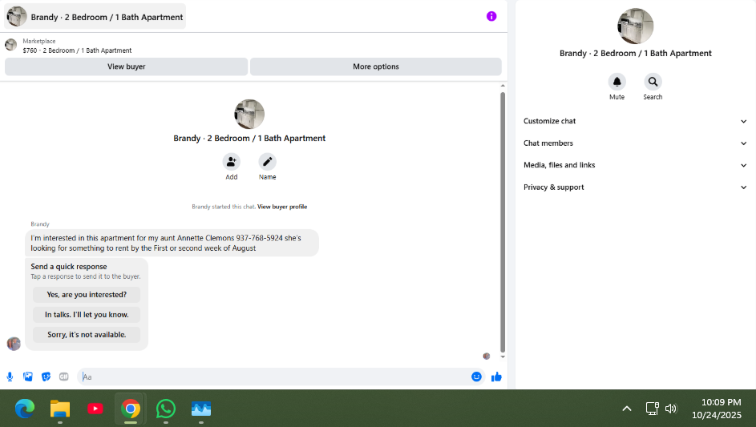756x427 pixels.
Task: Open volume control in system tray
Action: (x=671, y=409)
